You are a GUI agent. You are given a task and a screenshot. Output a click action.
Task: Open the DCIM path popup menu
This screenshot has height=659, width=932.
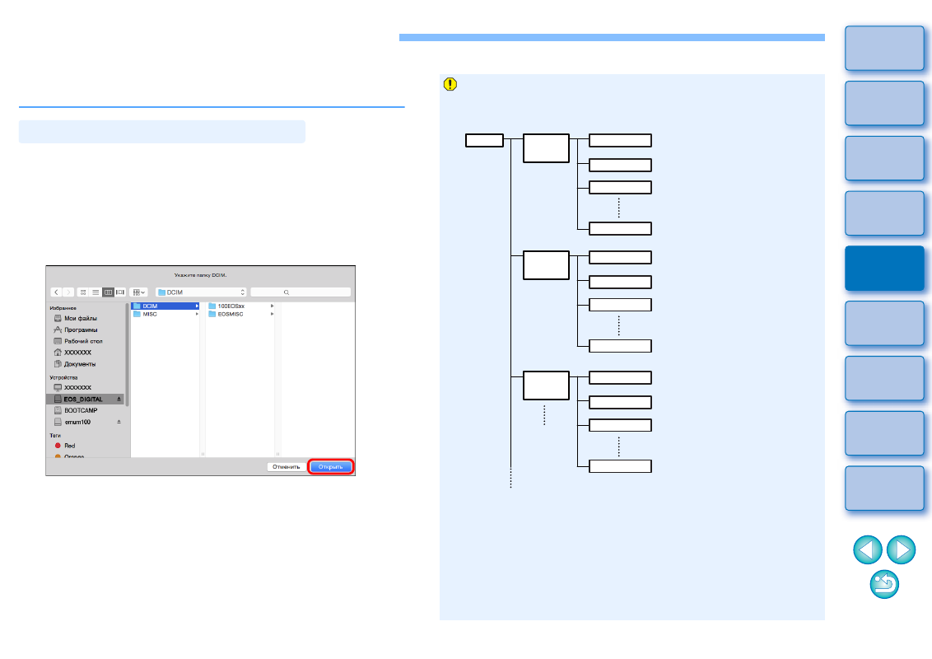click(201, 292)
